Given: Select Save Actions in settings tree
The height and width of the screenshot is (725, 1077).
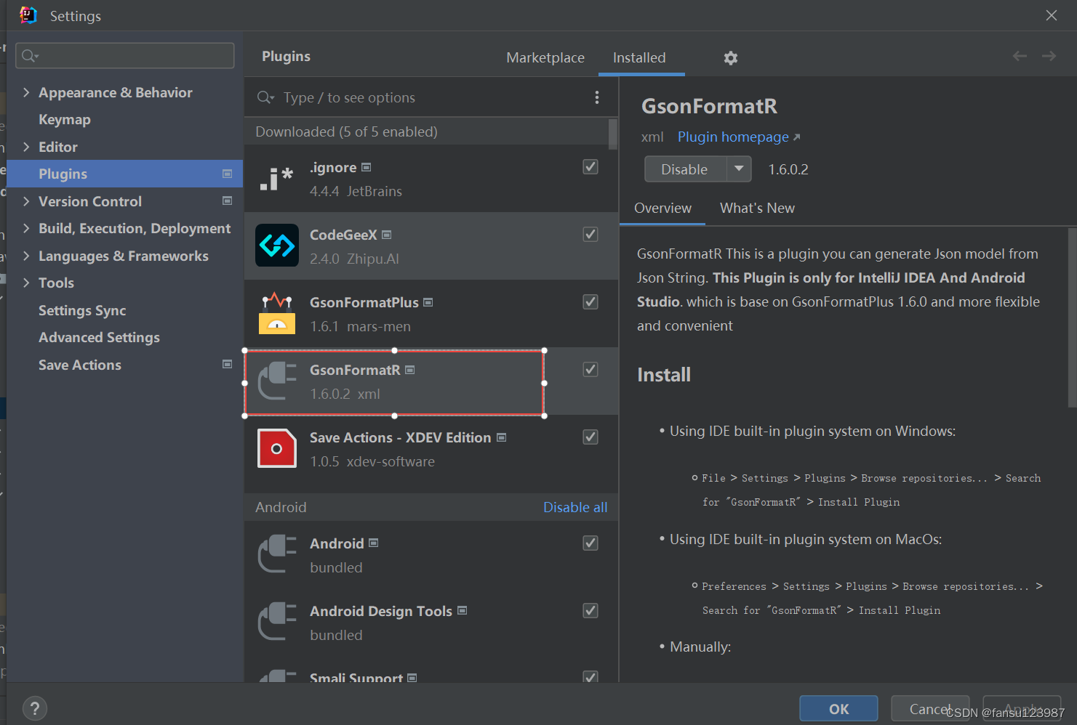Looking at the screenshot, I should (x=80, y=365).
